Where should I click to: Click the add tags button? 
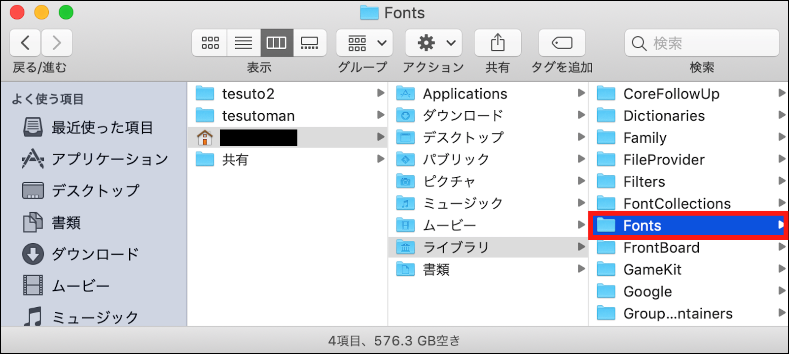(x=562, y=43)
